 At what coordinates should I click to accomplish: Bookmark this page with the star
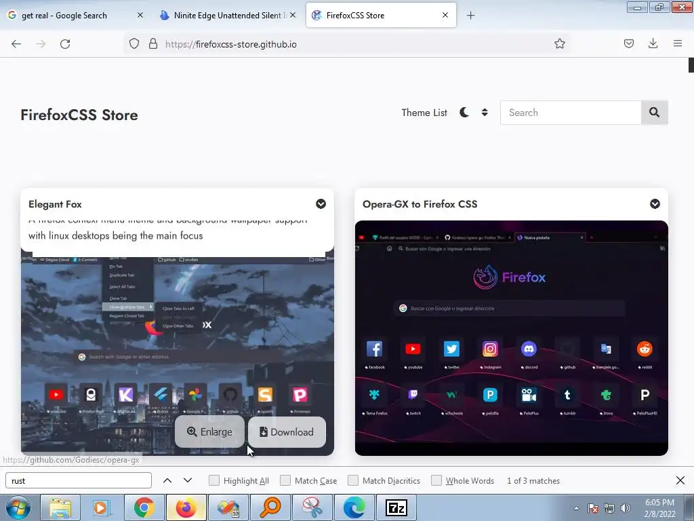pos(559,44)
